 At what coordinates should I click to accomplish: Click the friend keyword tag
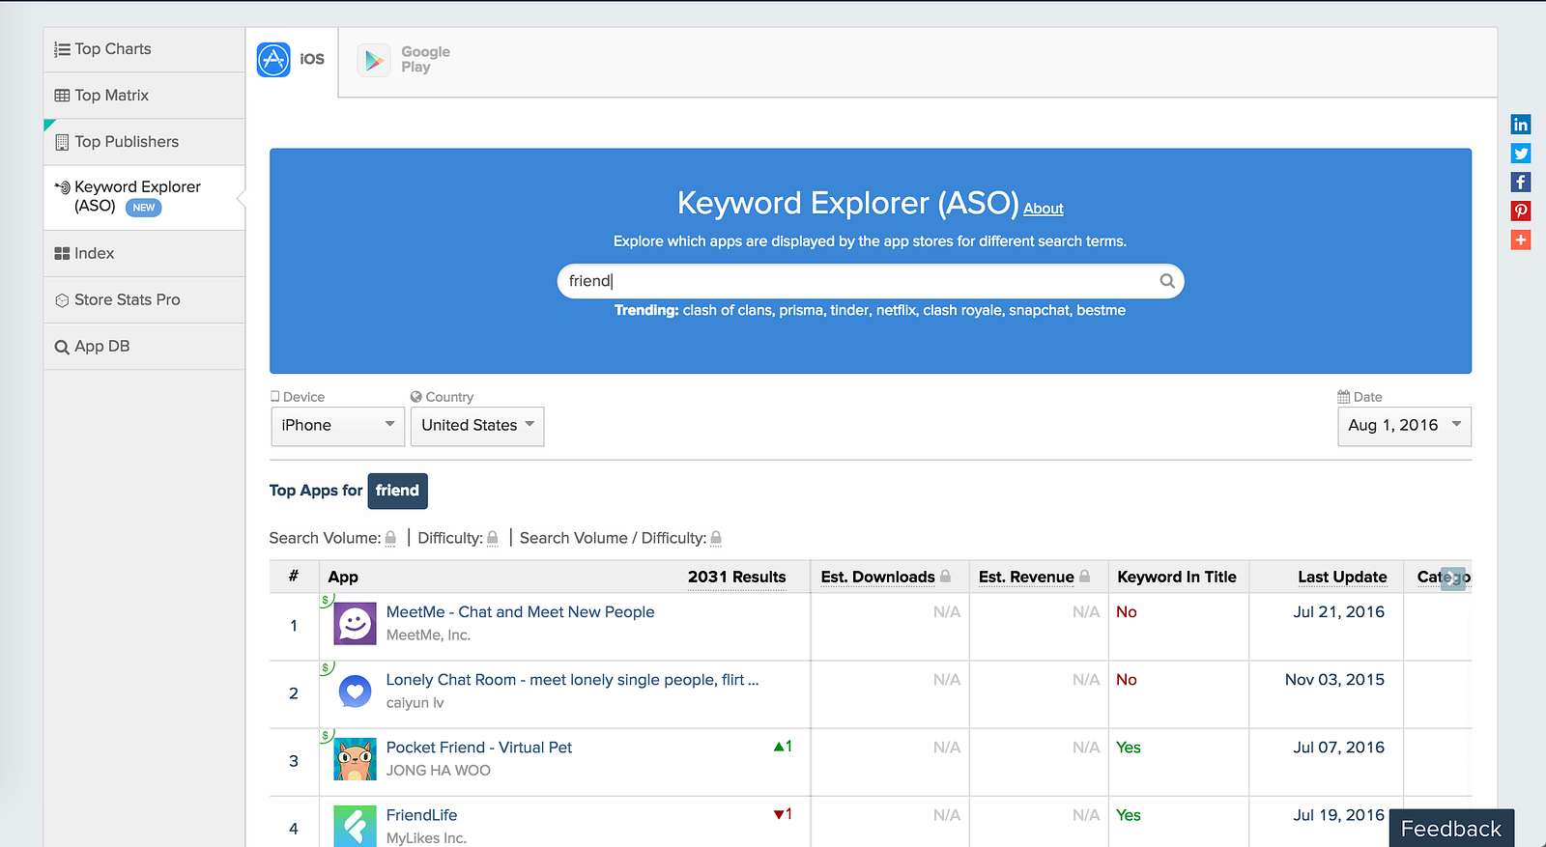pyautogui.click(x=397, y=491)
